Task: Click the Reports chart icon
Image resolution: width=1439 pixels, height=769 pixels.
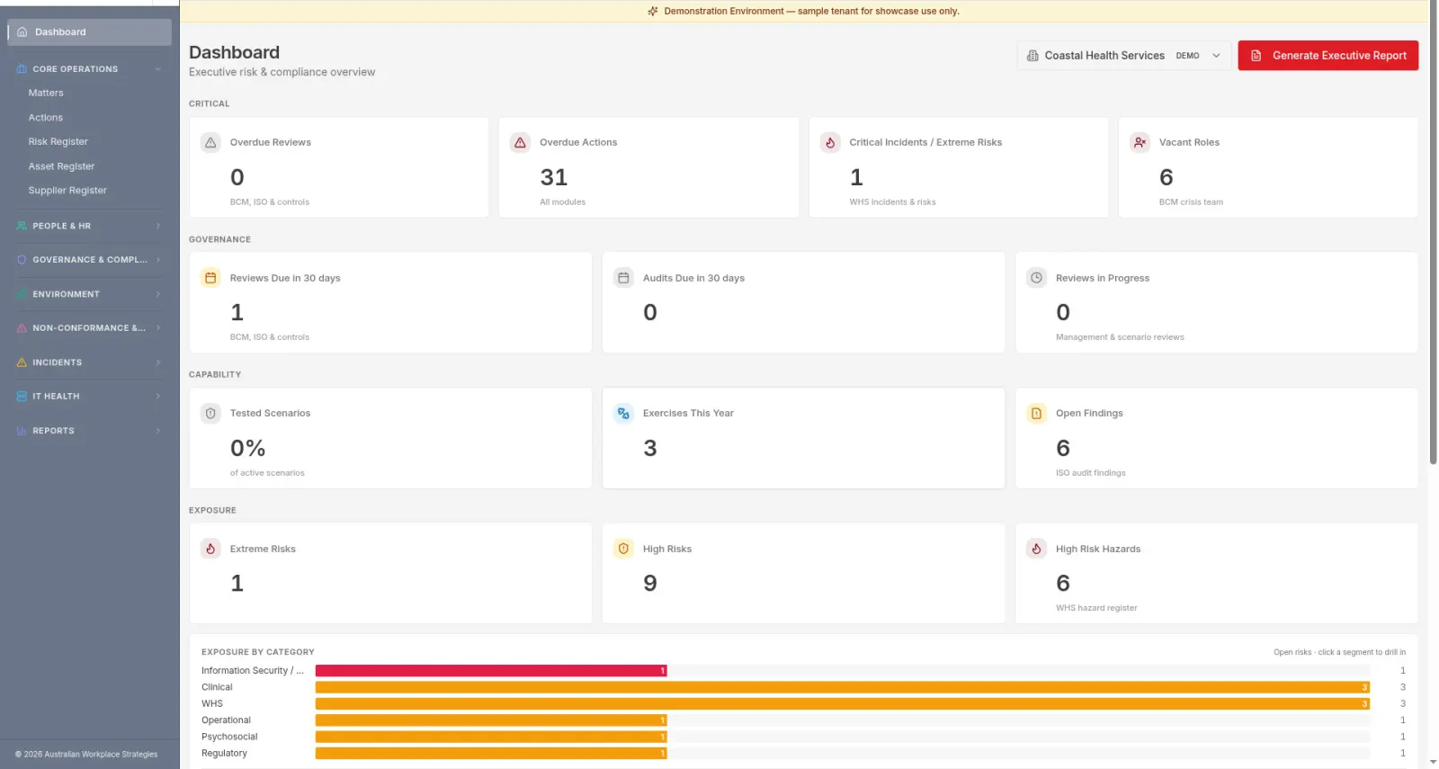Action: [22, 431]
